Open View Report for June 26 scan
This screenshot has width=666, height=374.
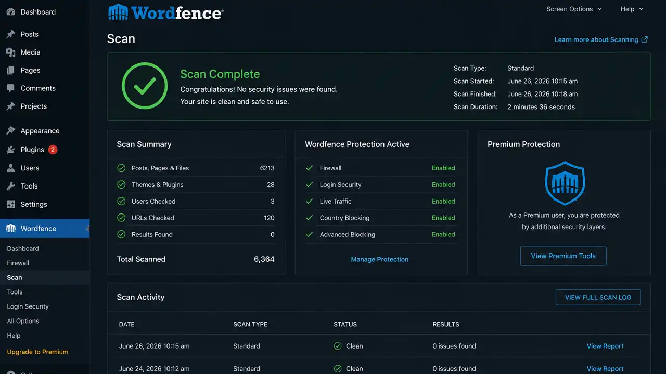click(x=605, y=346)
